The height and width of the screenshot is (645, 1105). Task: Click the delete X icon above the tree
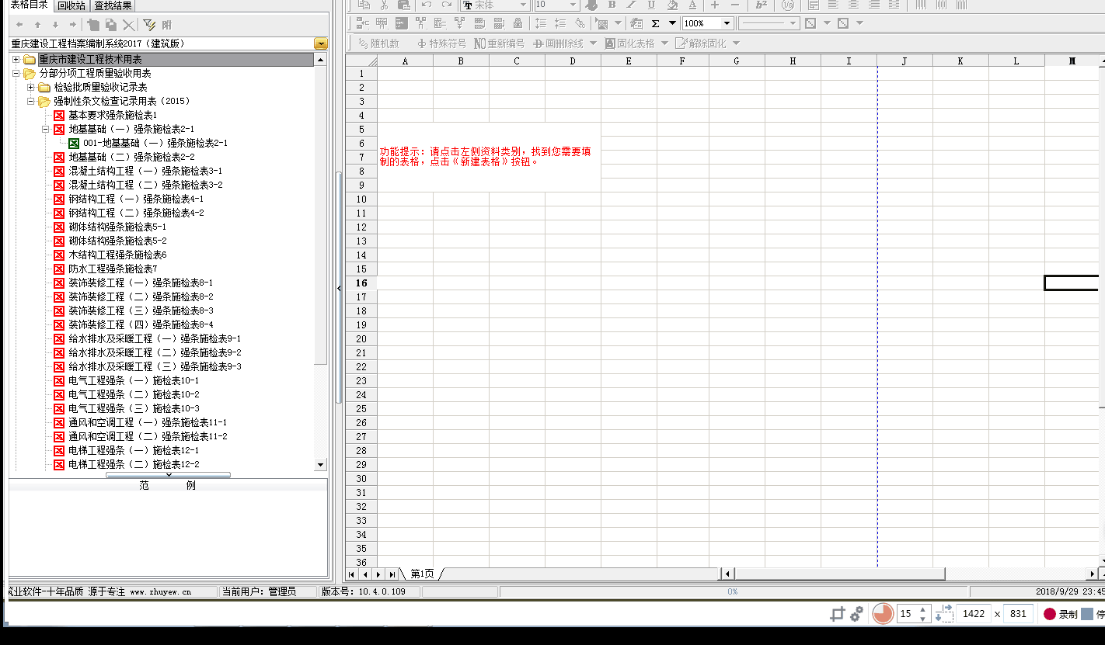(128, 25)
